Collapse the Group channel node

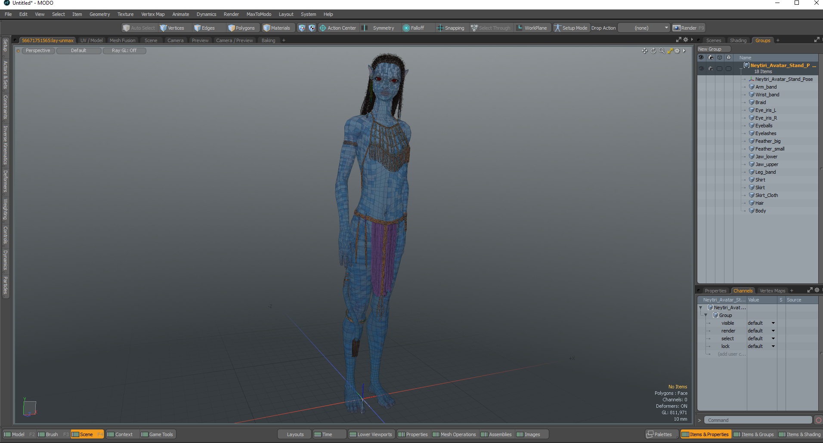tap(706, 315)
